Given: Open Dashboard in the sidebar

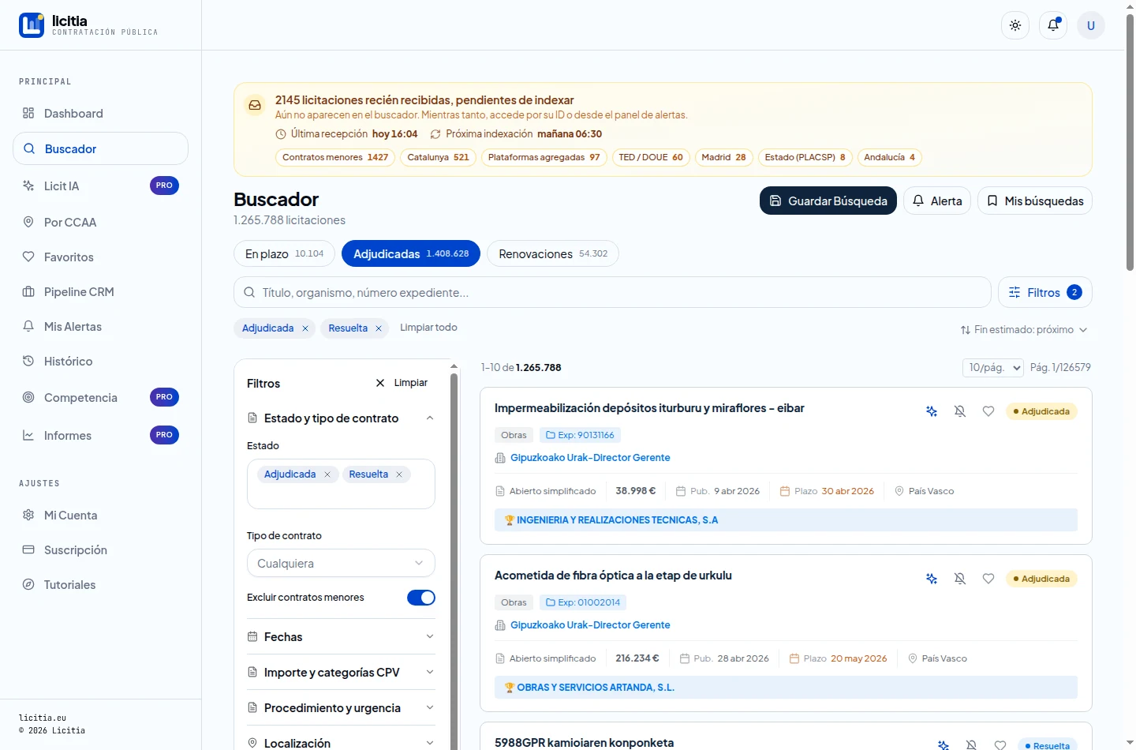Looking at the screenshot, I should point(100,114).
